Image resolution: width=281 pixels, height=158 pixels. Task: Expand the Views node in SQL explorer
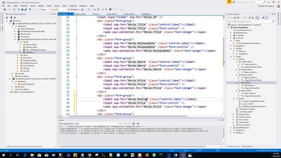[18, 55]
